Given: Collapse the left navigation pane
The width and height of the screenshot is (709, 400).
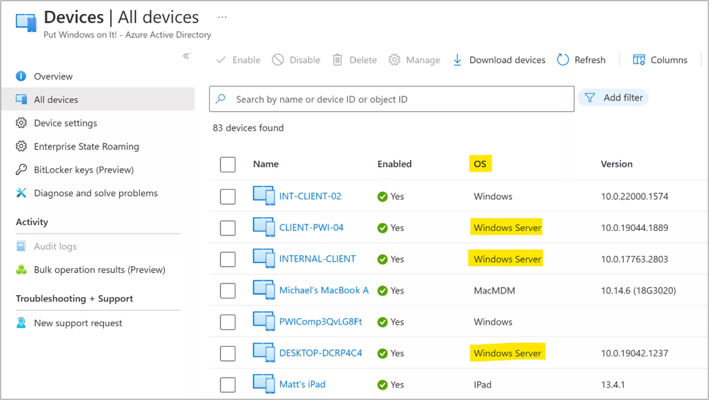Looking at the screenshot, I should tap(186, 56).
